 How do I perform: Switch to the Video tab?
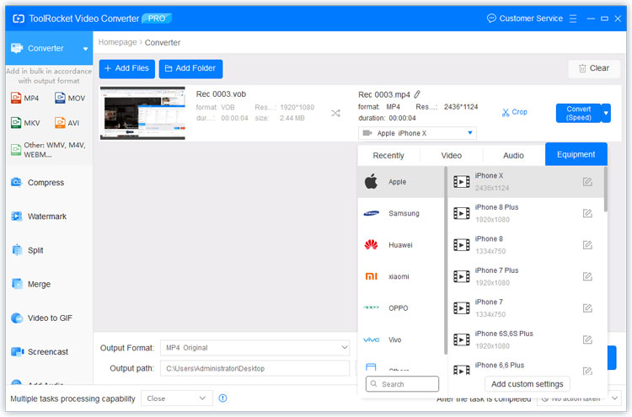451,156
